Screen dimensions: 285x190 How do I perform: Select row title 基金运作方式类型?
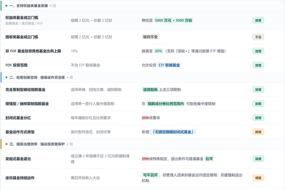[x=20, y=132]
